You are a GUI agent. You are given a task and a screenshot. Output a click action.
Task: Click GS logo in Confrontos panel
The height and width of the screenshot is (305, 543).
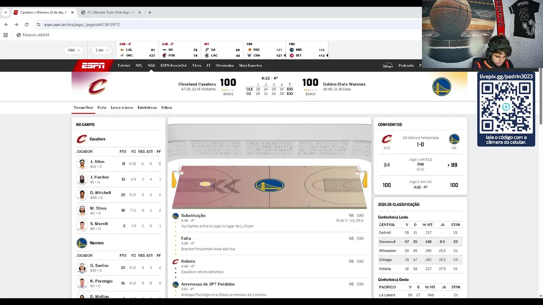coord(454,139)
